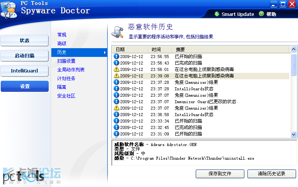This screenshot has width=298, height=187.
Task: Maximize the Spyware Doctor window
Action: [283, 4]
